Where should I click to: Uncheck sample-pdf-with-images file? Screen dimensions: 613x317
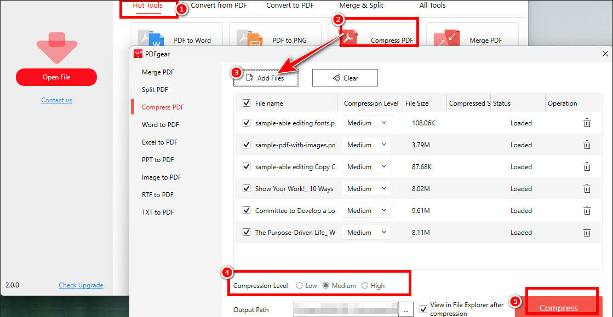[x=247, y=145]
